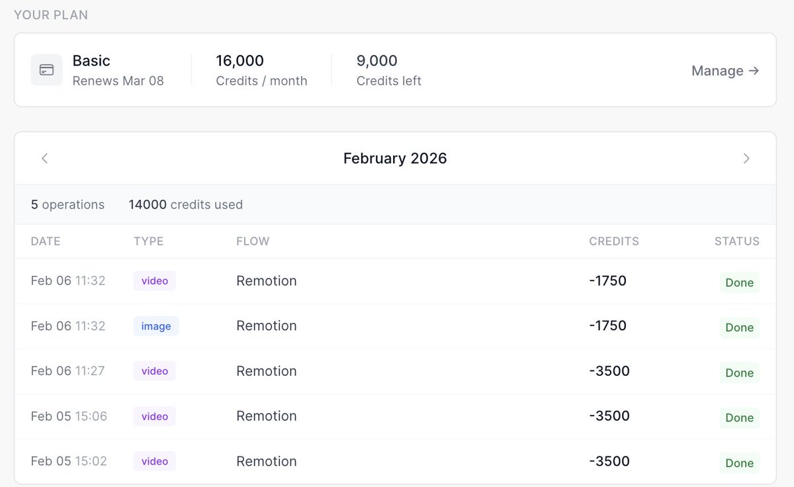Click -3500 credits in Feb 06 11:27 row

tap(609, 371)
